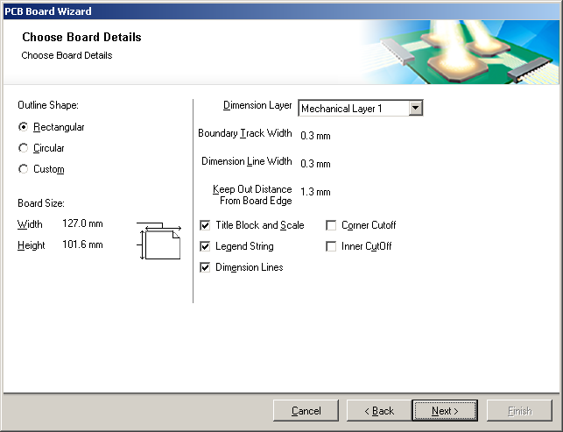563x432 pixels.
Task: Click the bold Choose Board Details heading
Action: point(81,37)
